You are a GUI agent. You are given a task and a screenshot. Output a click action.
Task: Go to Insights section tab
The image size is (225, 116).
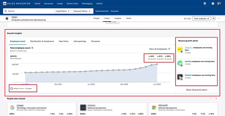click(x=118, y=18)
